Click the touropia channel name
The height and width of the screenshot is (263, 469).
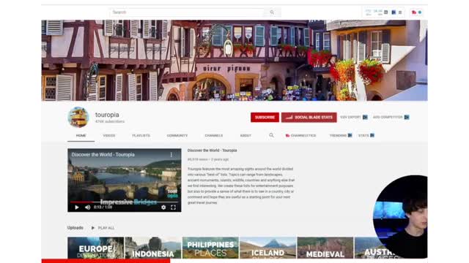tap(107, 115)
